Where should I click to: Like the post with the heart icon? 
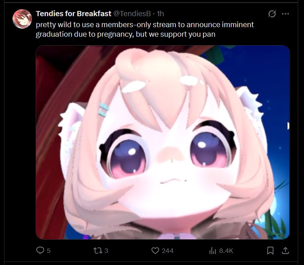[x=155, y=251]
